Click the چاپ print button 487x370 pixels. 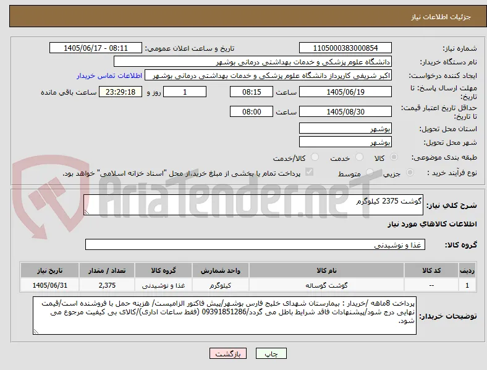click(x=271, y=353)
